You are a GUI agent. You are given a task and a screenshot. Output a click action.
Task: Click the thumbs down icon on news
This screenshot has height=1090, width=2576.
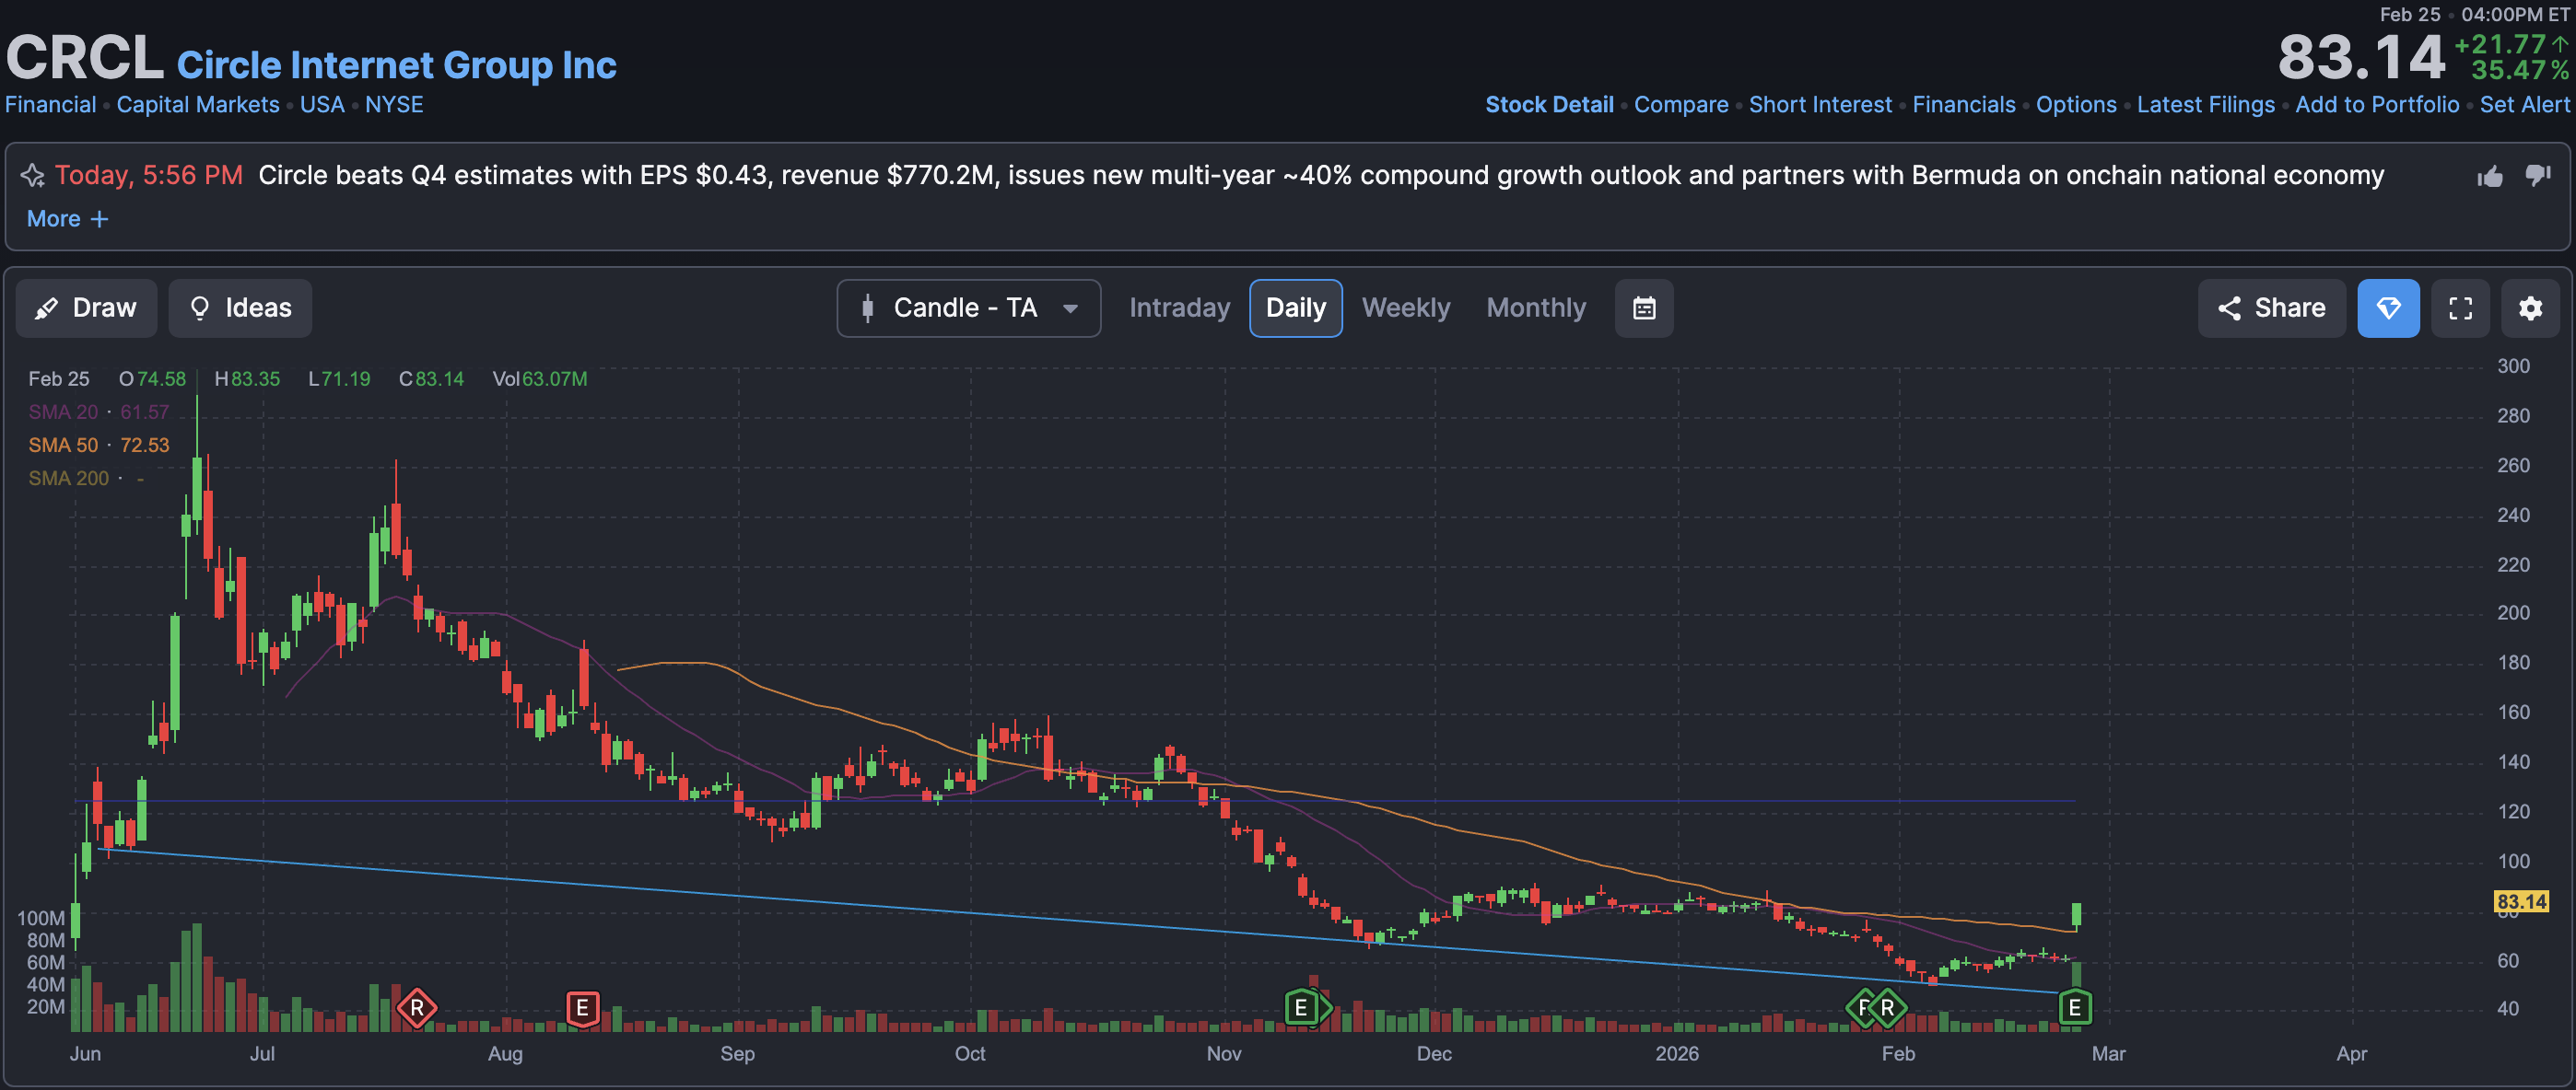point(2537,176)
